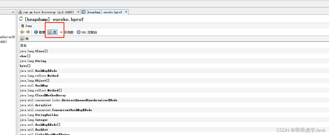Close the com.qm.boot.Bootstrap tab
This screenshot has width=329, height=135.
pos(78,12)
